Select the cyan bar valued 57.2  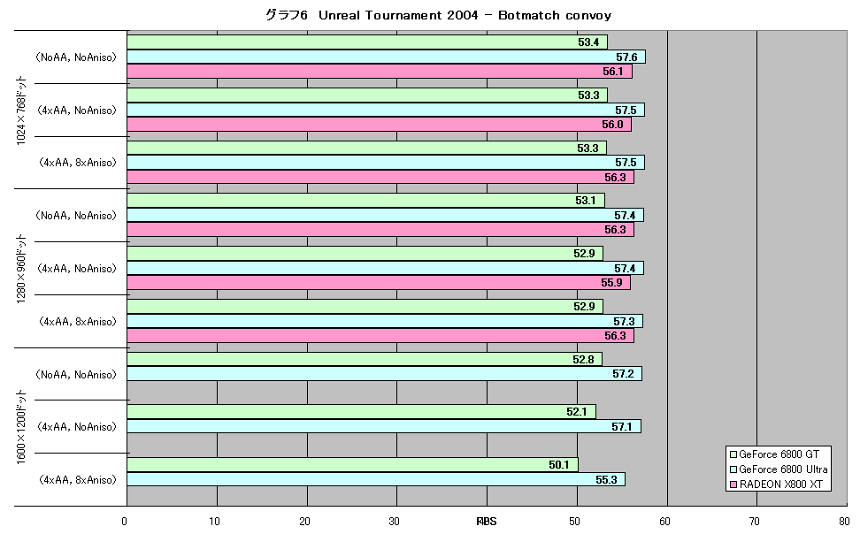click(x=385, y=374)
